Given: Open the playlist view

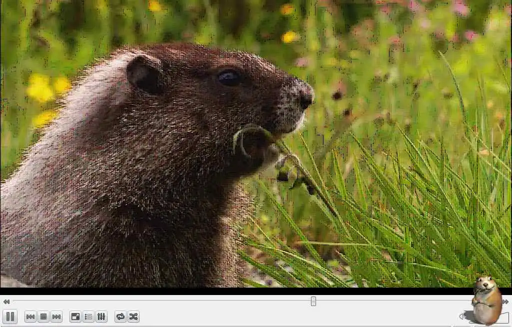Looking at the screenshot, I should point(88,317).
